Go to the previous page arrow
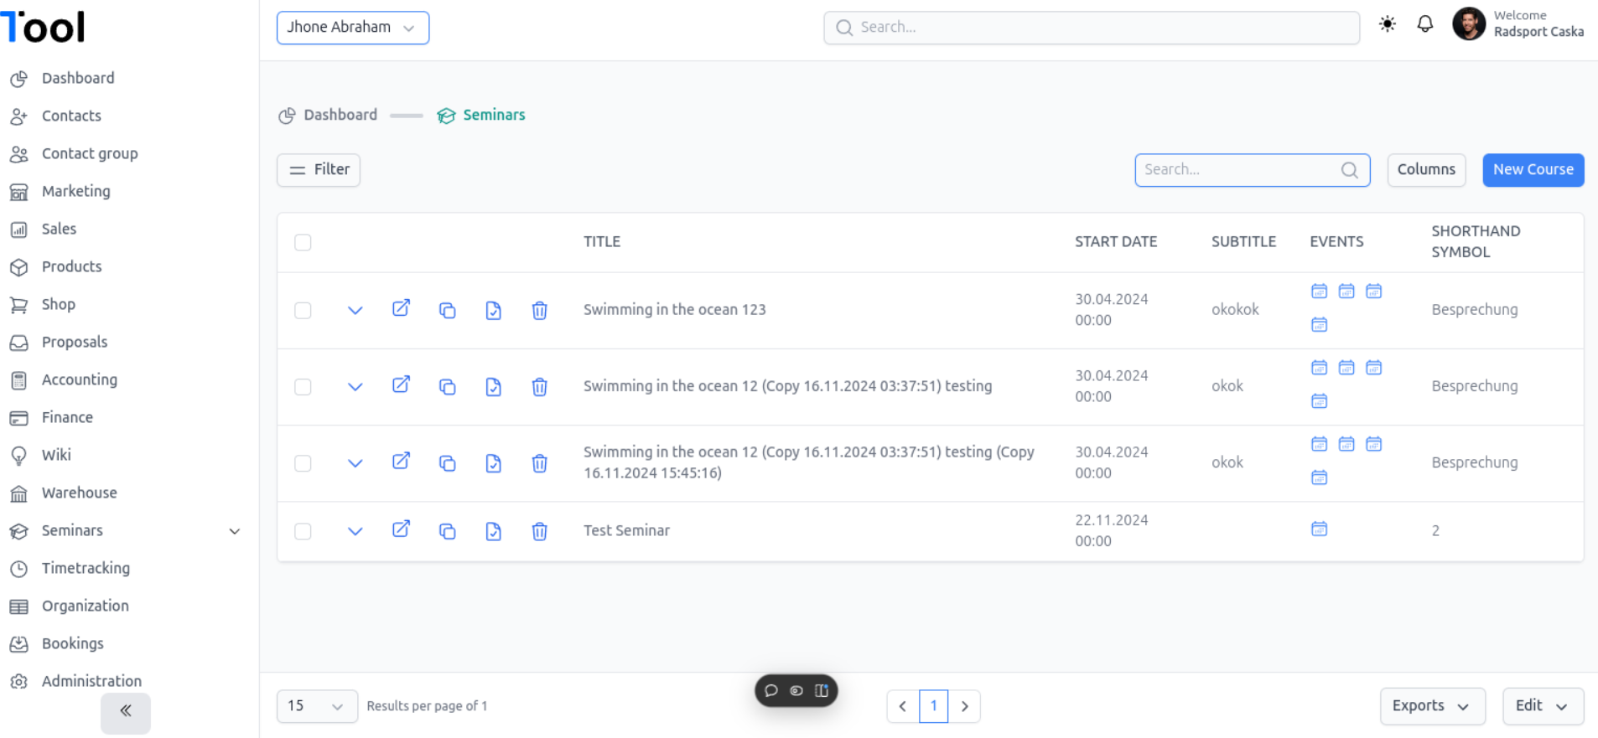 [903, 706]
